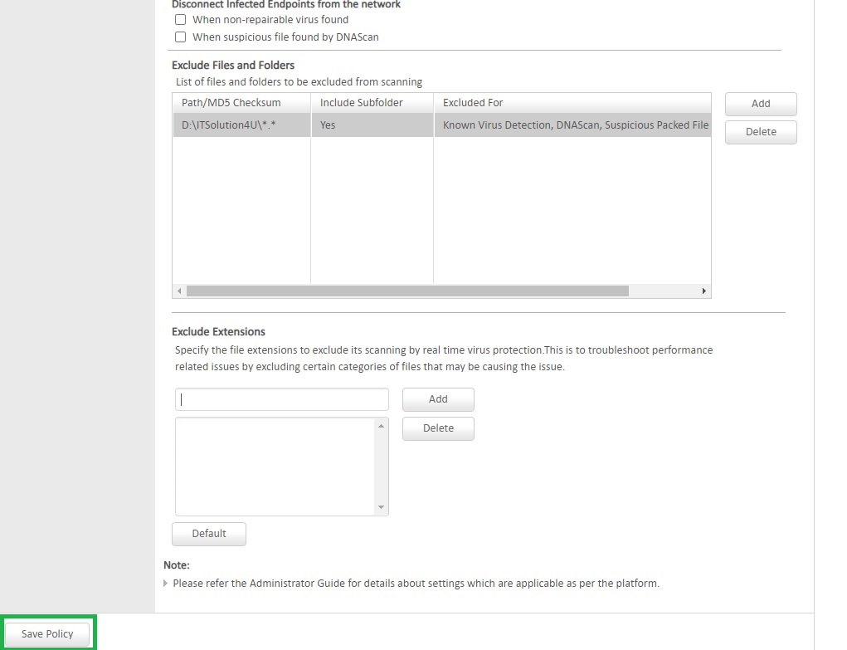This screenshot has width=847, height=650.
Task: Check 'When suspicious file found by DNAScan'
Action: pyautogui.click(x=180, y=37)
